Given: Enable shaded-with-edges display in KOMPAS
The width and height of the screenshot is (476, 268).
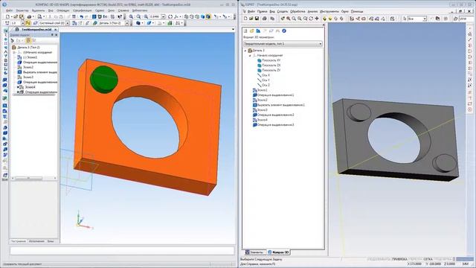Looking at the screenshot, I should click(x=208, y=16).
